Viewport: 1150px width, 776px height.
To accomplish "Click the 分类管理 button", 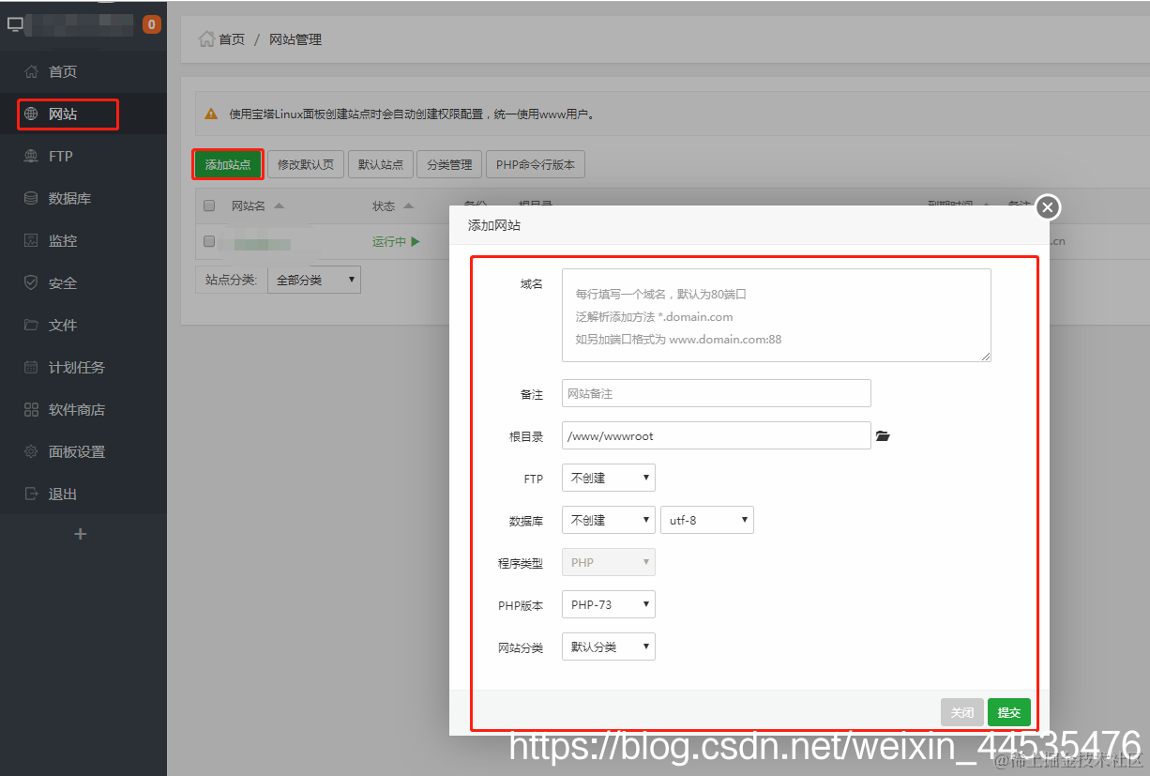I will 449,164.
